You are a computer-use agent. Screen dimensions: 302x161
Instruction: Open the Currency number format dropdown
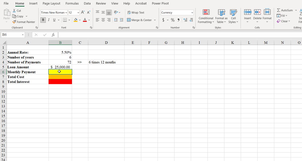coord(192,13)
